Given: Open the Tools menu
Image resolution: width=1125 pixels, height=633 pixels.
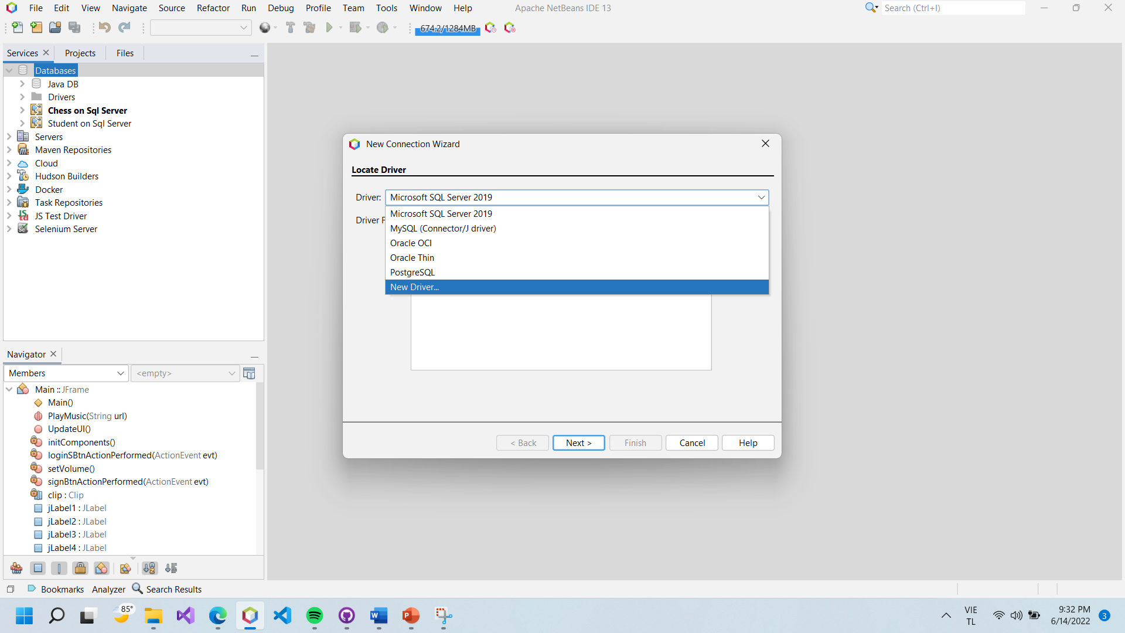Looking at the screenshot, I should click(387, 8).
